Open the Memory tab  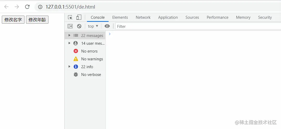[x=243, y=17]
